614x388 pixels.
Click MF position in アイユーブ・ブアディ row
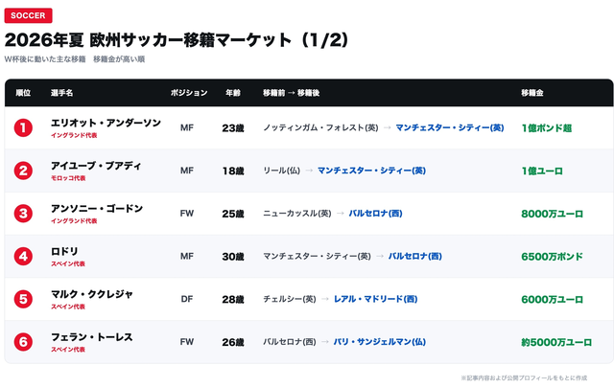coord(187,171)
